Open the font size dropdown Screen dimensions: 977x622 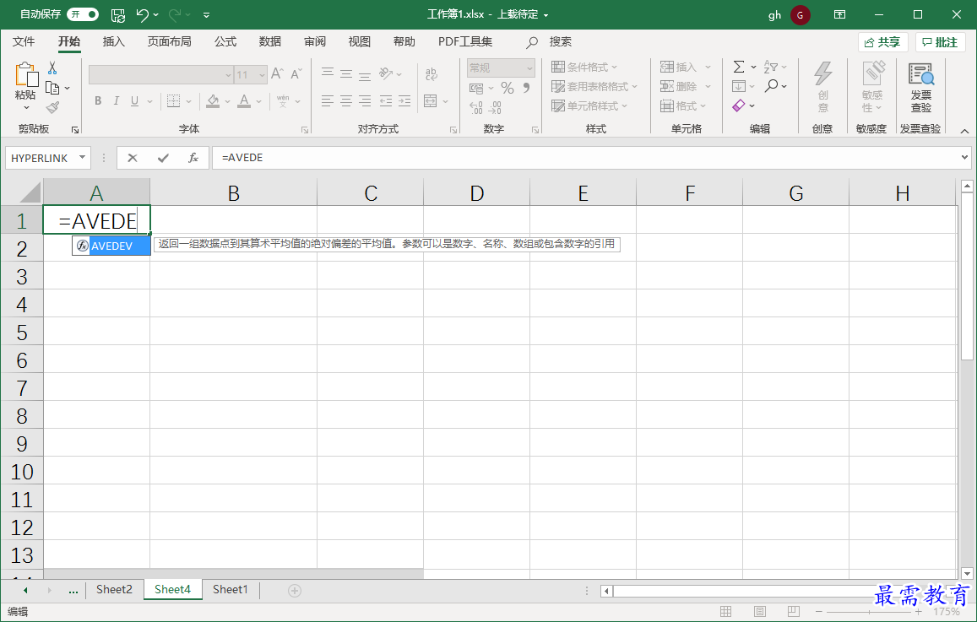263,75
